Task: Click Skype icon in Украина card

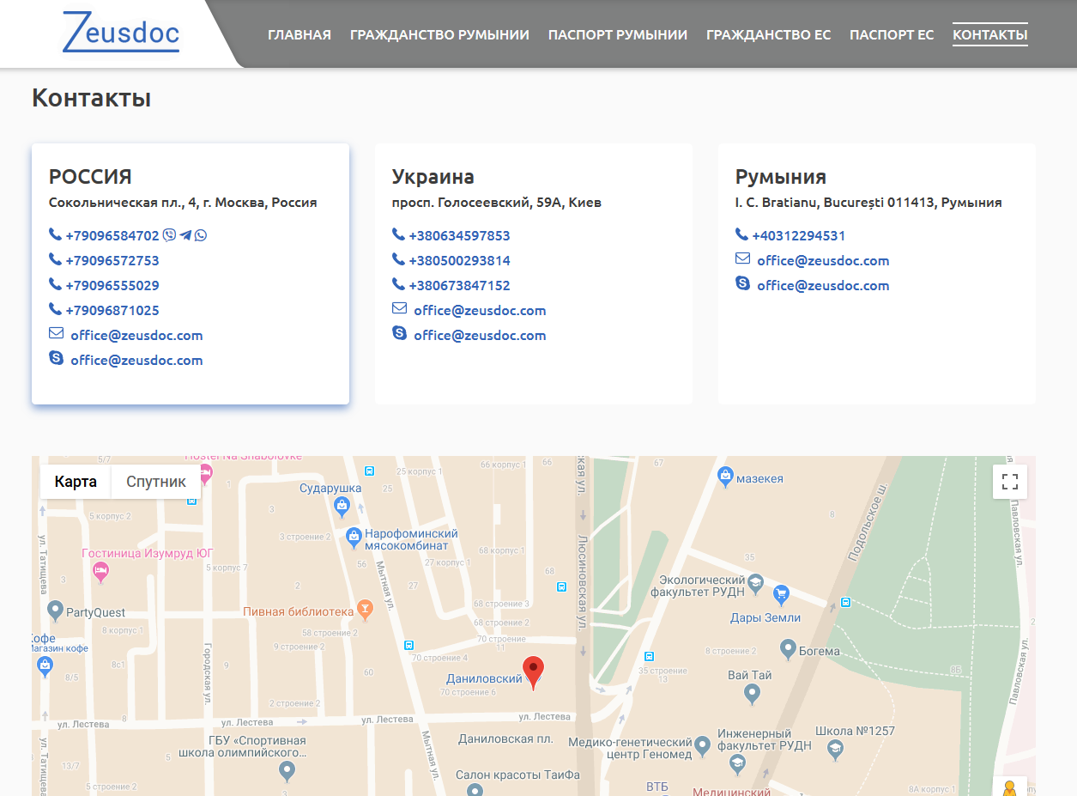Action: pos(399,332)
